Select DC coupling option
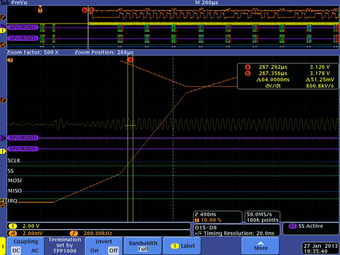Image resolution: width=340 pixels, height=255 pixels. pos(16,250)
